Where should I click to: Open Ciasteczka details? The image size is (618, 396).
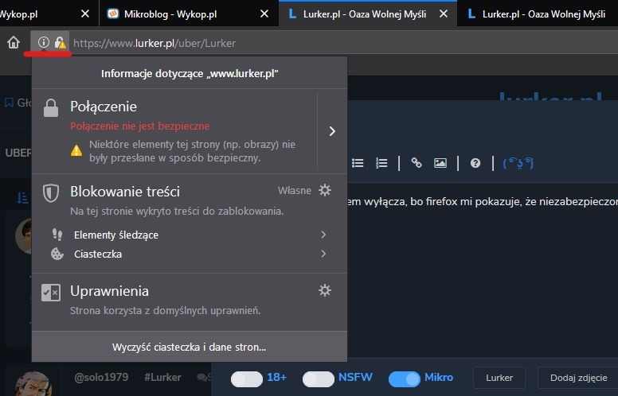tap(98, 254)
